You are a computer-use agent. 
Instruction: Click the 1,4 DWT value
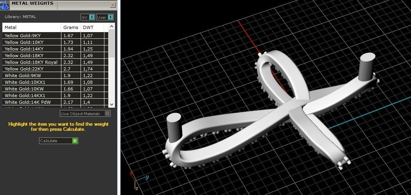click(86, 102)
